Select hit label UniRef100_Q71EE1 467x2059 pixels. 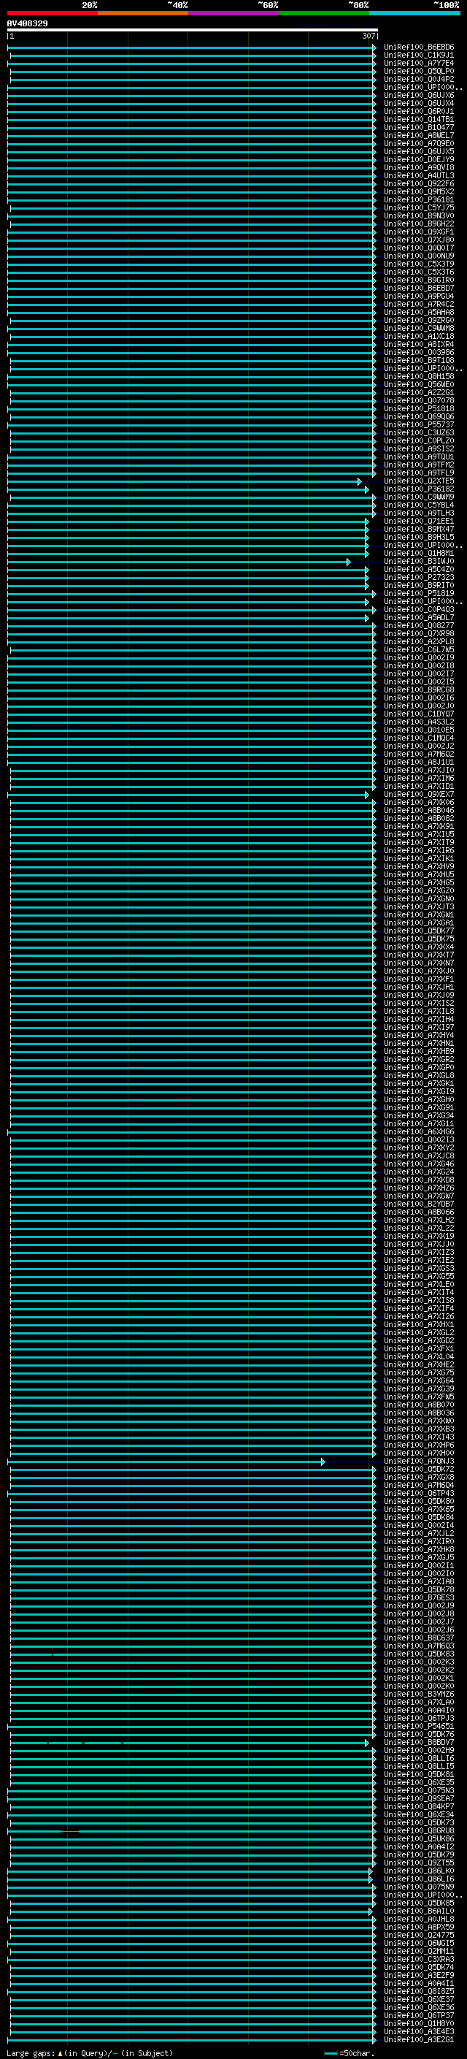(x=419, y=522)
